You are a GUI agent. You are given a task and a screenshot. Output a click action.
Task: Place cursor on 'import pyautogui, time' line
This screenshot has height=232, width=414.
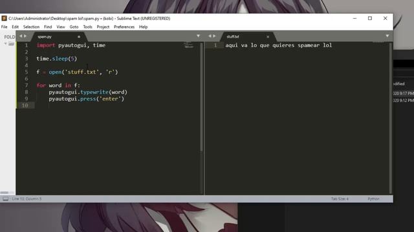click(x=71, y=45)
